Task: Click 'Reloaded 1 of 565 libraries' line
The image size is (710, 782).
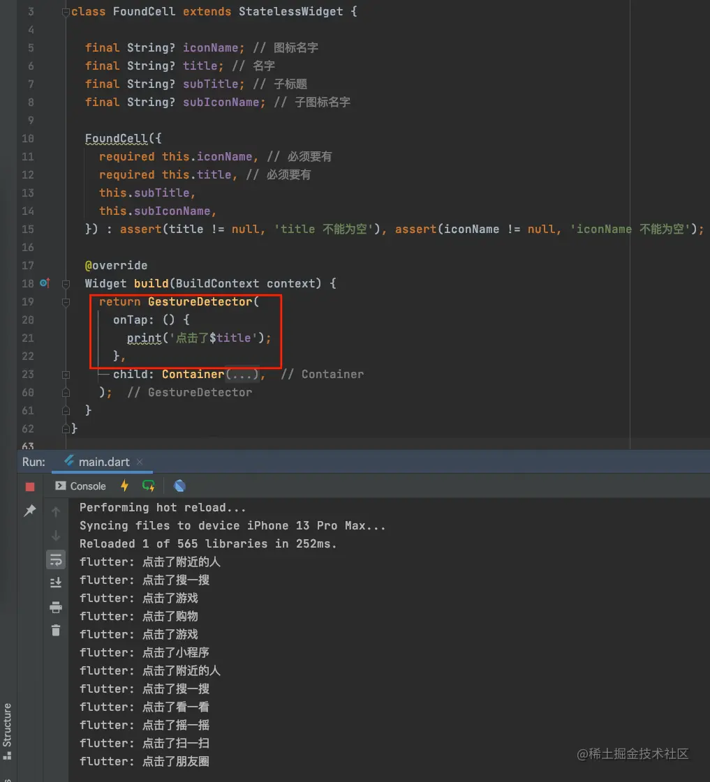Action: click(x=208, y=543)
